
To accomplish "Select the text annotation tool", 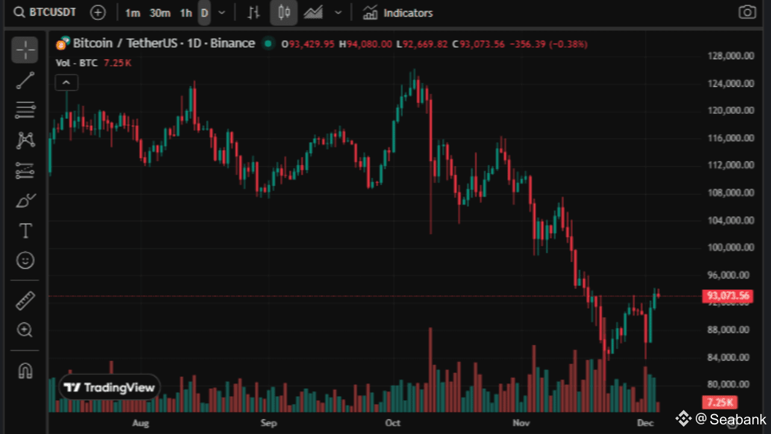I will (25, 231).
